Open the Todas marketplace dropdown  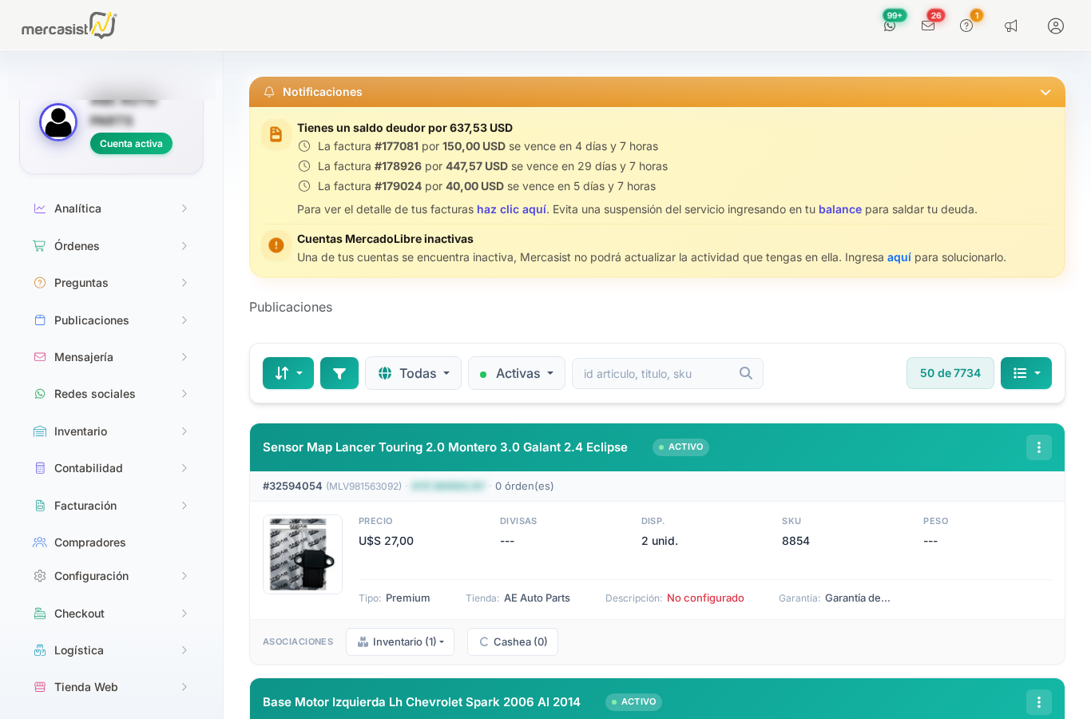point(413,373)
